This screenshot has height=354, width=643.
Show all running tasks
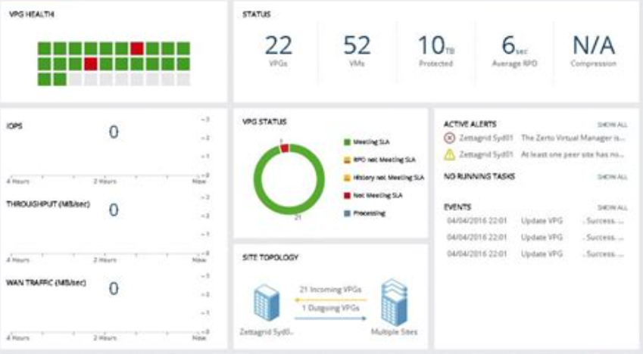coord(612,176)
